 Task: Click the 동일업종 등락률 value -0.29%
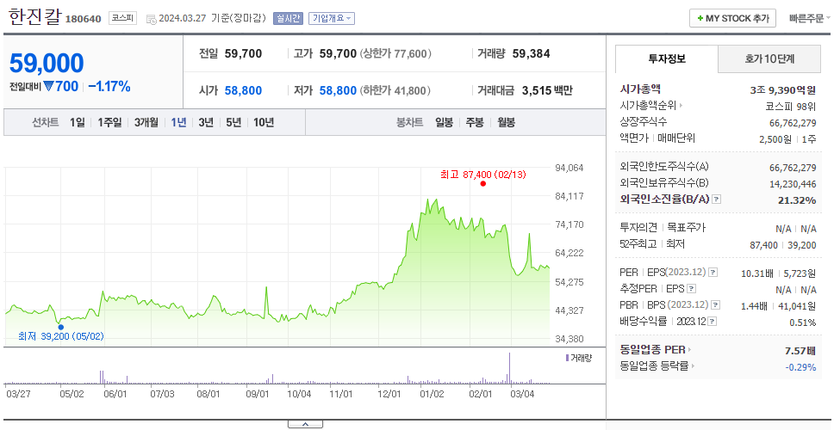[x=800, y=367]
